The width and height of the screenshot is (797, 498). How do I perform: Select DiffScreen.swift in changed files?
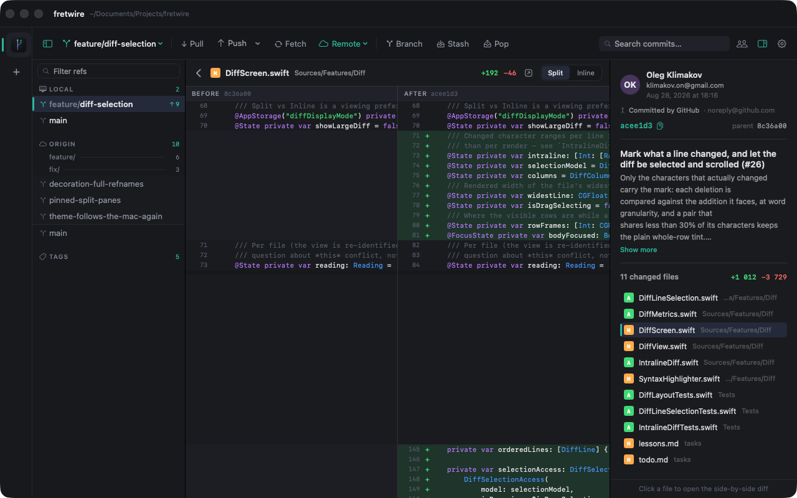pyautogui.click(x=704, y=330)
